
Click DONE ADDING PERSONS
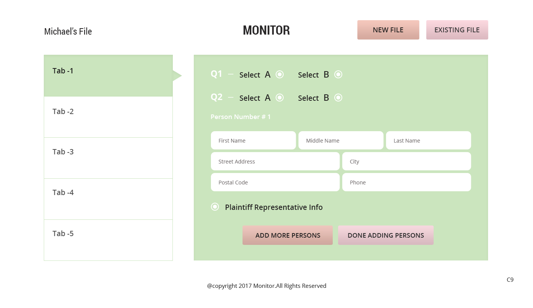click(386, 235)
